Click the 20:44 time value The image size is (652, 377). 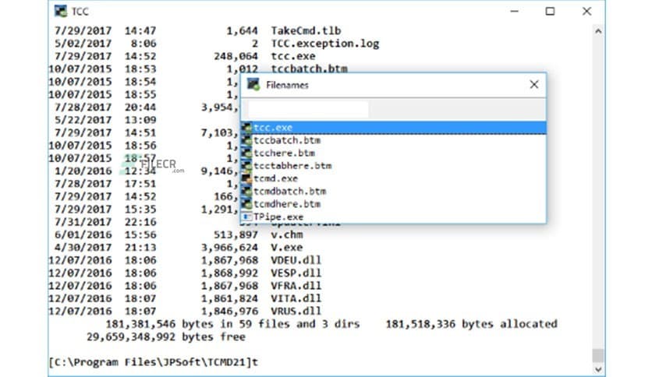(140, 107)
